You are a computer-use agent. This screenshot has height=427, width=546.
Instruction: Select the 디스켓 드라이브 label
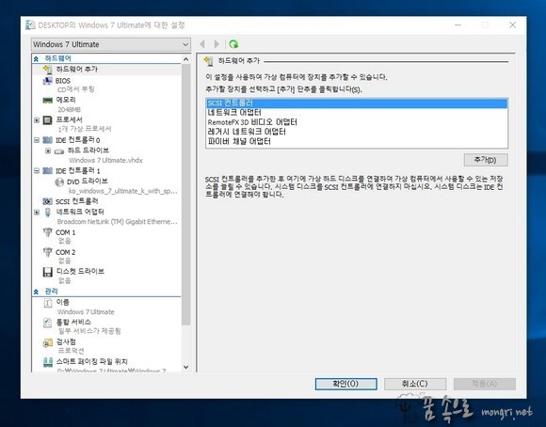point(80,272)
